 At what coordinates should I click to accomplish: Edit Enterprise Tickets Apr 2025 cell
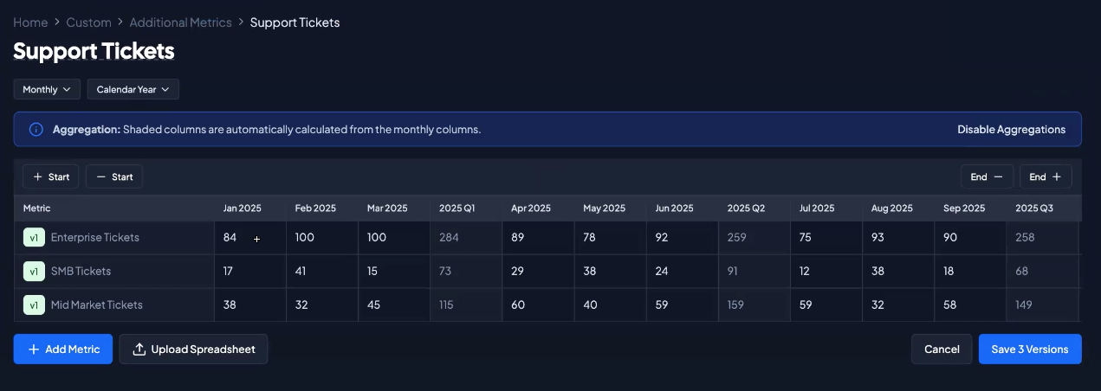[538, 238]
